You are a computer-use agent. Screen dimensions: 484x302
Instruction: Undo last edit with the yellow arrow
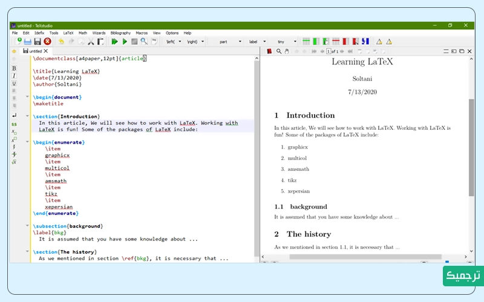pos(61,42)
